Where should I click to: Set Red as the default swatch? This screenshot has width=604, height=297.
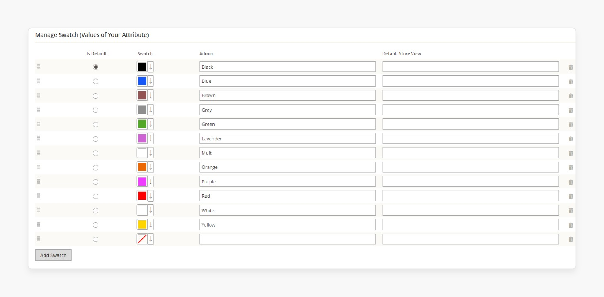coord(96,196)
